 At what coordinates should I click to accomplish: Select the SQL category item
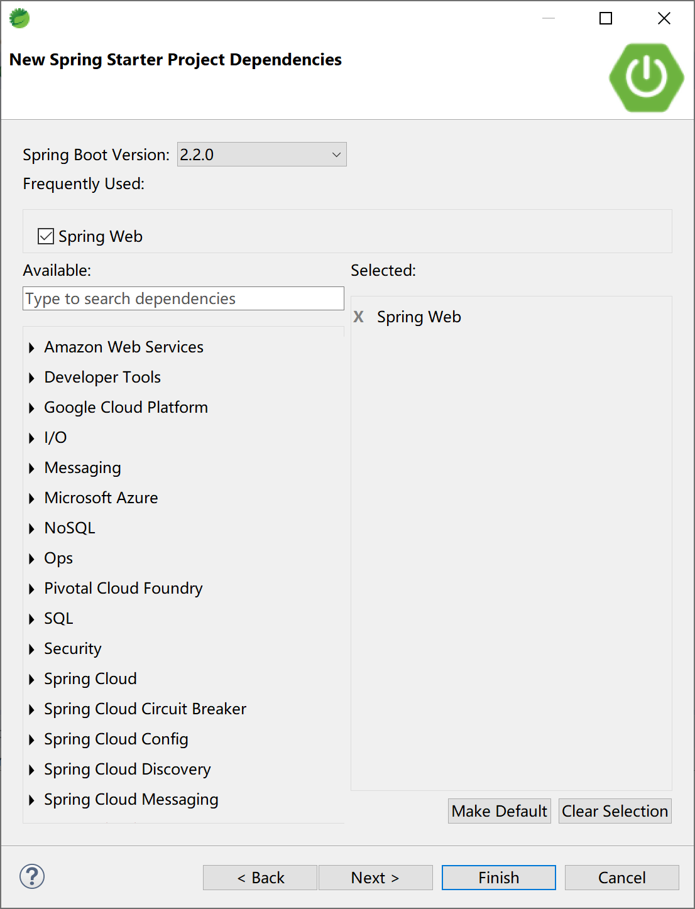(x=58, y=618)
